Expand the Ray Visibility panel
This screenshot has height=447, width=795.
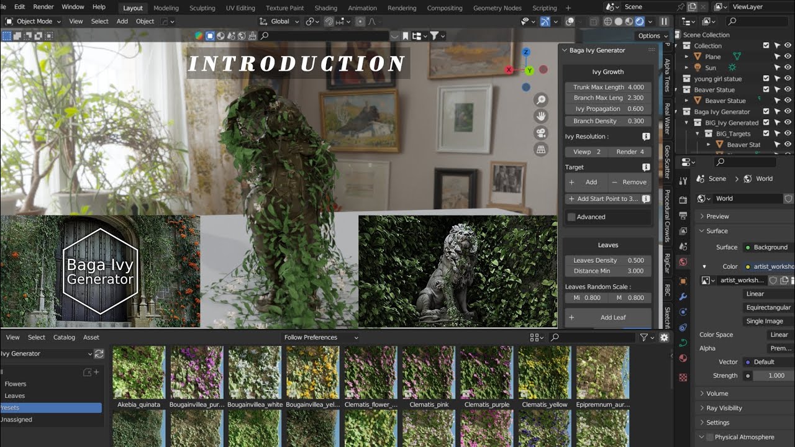point(724,408)
